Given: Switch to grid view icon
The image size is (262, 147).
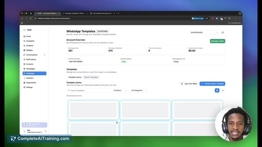Looking at the screenshot, I should pyautogui.click(x=217, y=90).
